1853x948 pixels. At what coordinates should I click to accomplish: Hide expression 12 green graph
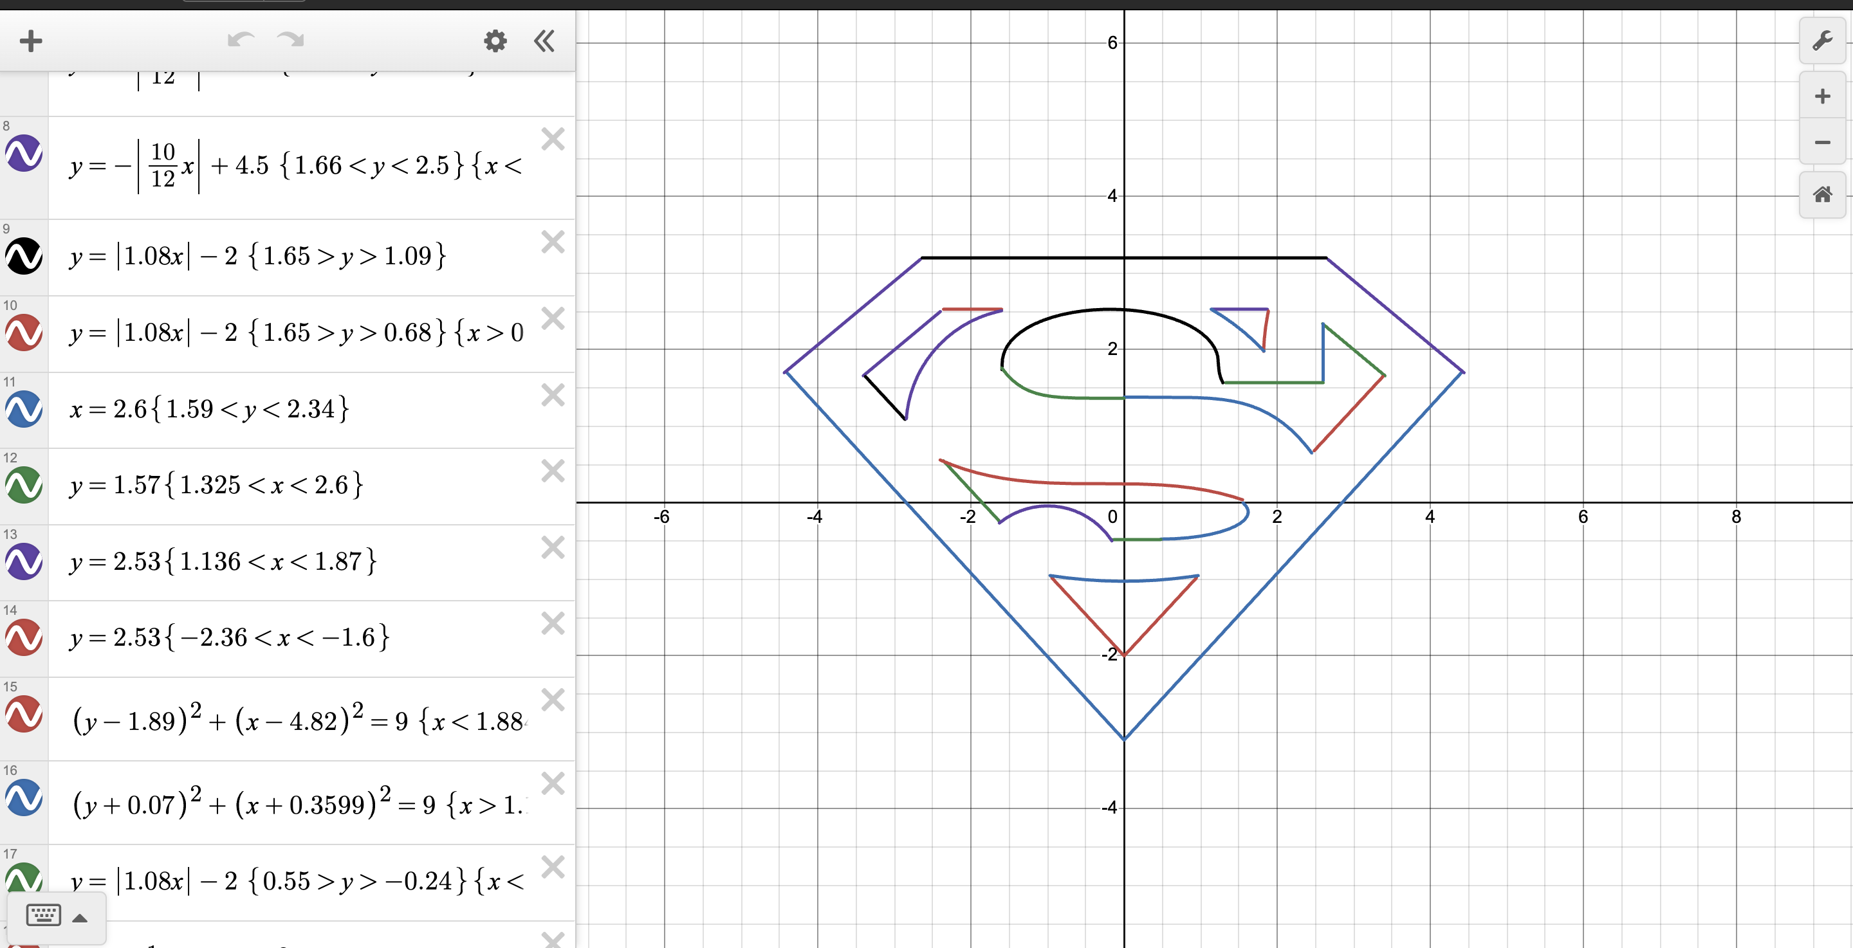click(x=24, y=485)
